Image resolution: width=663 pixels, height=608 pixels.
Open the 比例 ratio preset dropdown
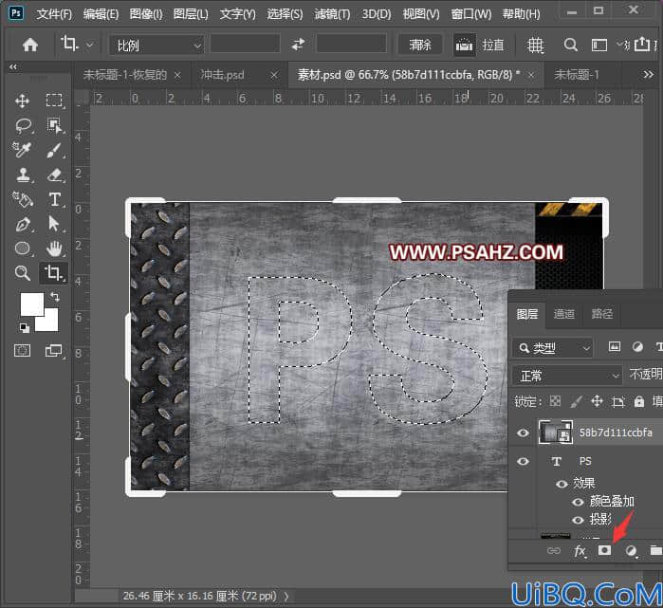(x=157, y=45)
